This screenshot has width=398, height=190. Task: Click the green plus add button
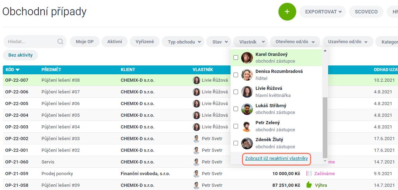tap(287, 12)
